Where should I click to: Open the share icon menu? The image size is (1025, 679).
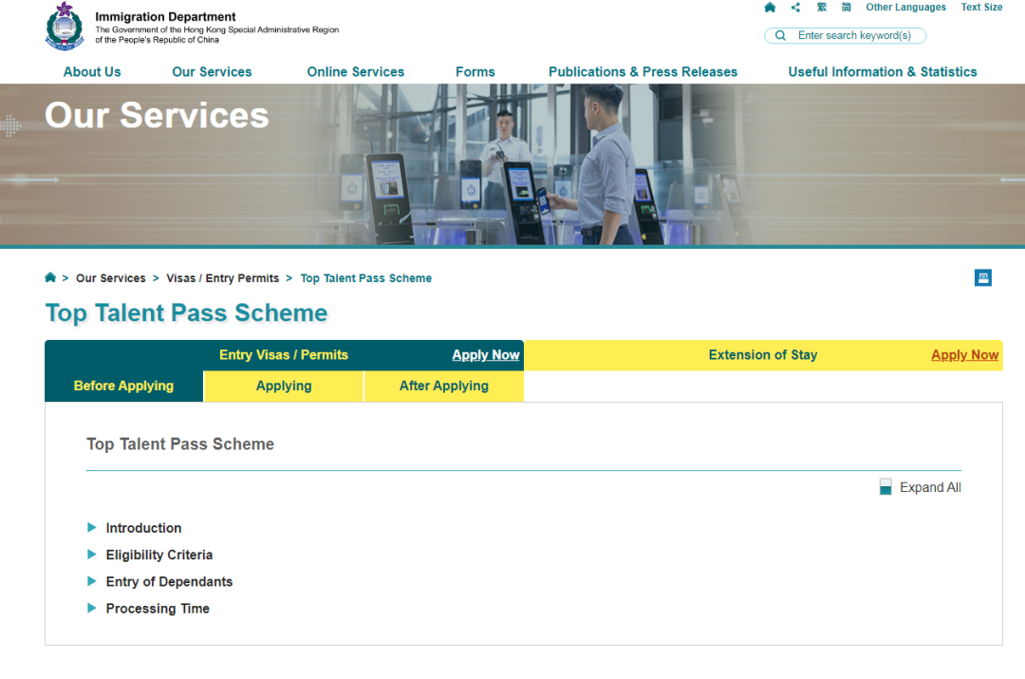(795, 8)
